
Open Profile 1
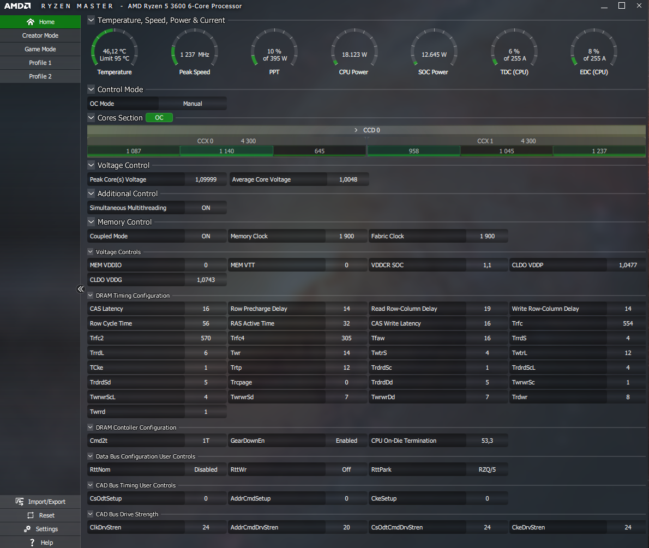tap(40, 63)
